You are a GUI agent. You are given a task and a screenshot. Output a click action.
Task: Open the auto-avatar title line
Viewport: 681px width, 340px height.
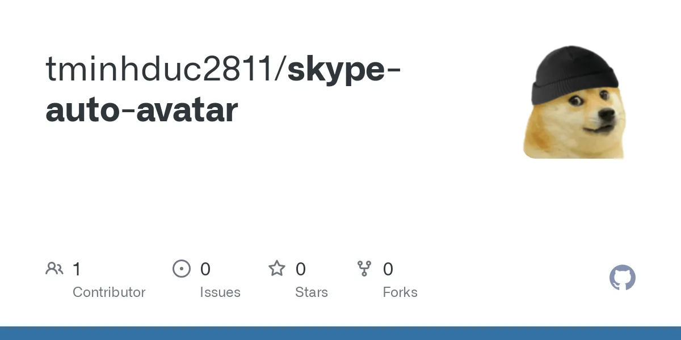pyautogui.click(x=141, y=110)
